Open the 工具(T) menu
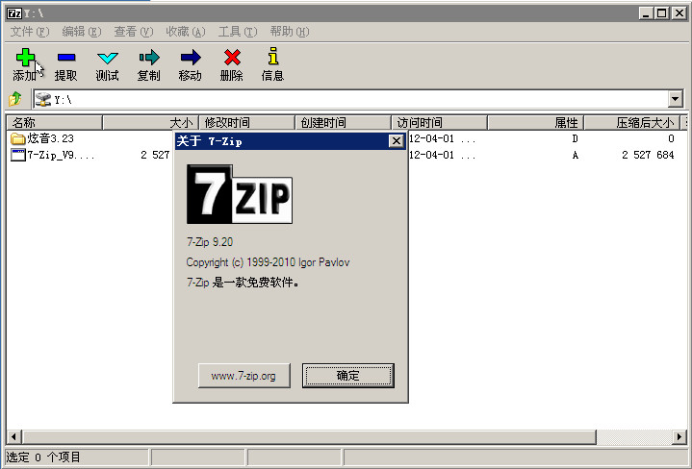Viewport: 692px width, 469px height. click(x=238, y=32)
